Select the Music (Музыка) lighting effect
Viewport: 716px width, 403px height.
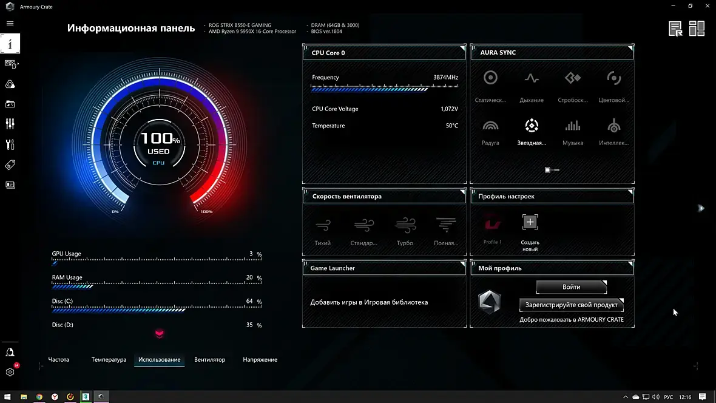(573, 126)
